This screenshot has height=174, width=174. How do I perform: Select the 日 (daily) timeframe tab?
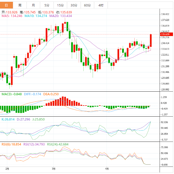coord(6,5)
